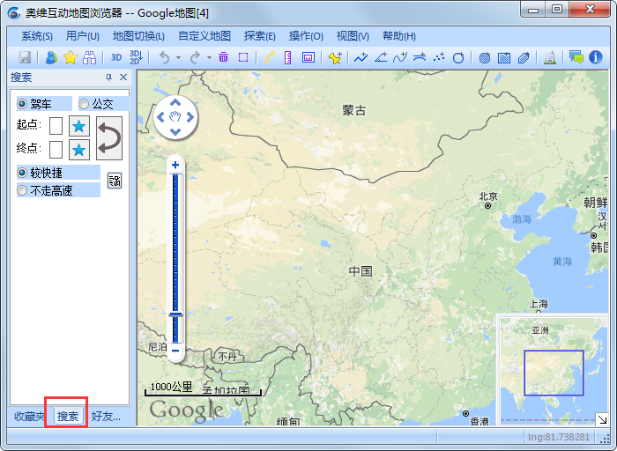Screen dimensions: 617x451
Task: Pan the map right with the arrow
Action: tap(190, 117)
